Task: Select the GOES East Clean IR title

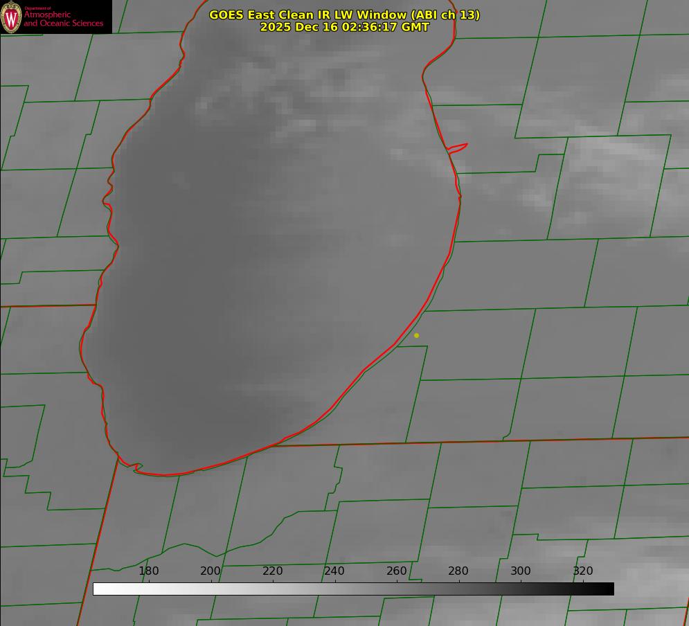Action: point(309,15)
